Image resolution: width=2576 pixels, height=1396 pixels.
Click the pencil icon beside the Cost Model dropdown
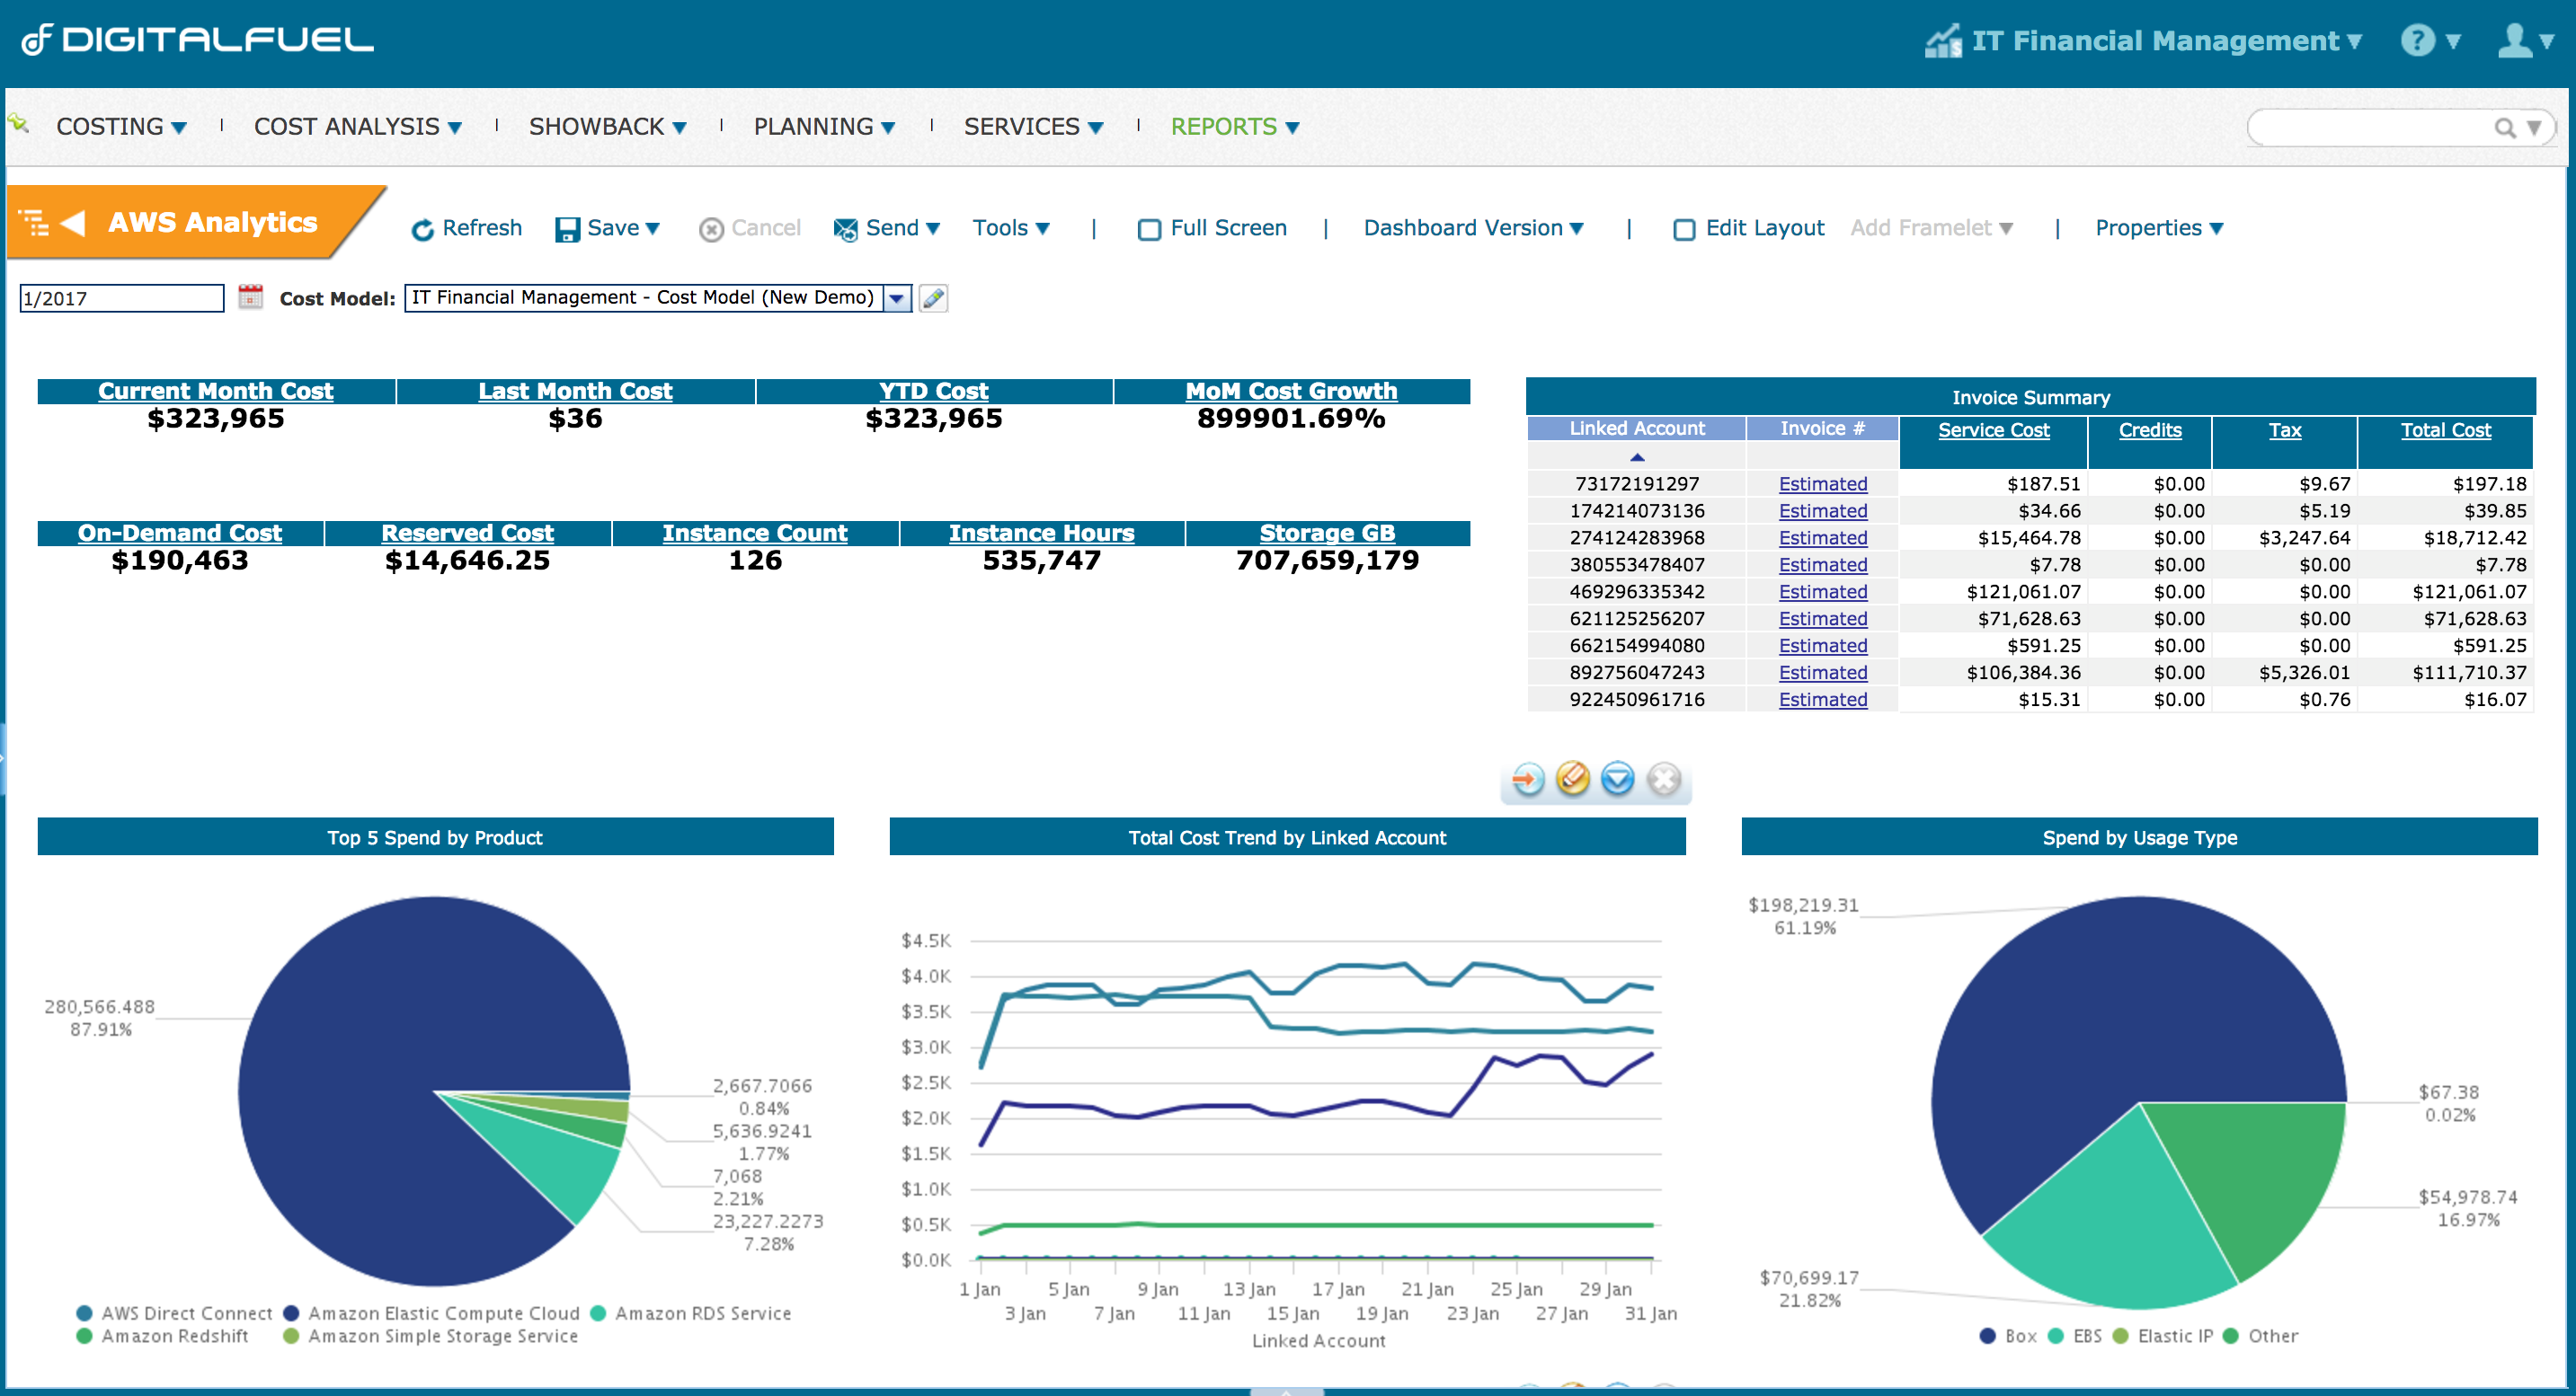(x=934, y=297)
